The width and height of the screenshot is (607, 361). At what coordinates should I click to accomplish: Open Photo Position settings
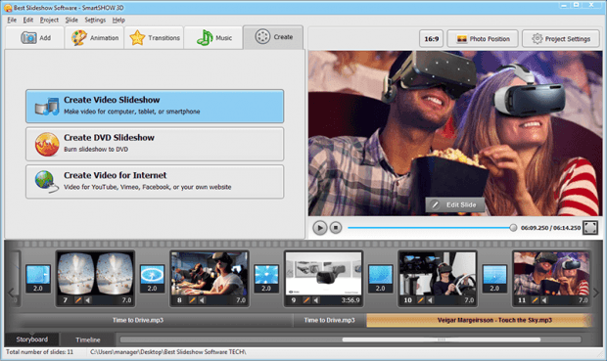483,39
